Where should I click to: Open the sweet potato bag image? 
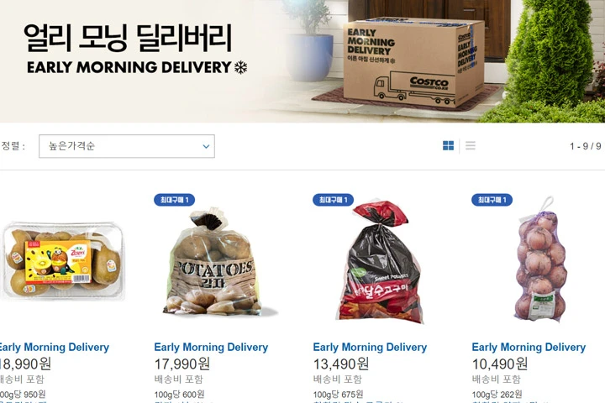point(380,262)
